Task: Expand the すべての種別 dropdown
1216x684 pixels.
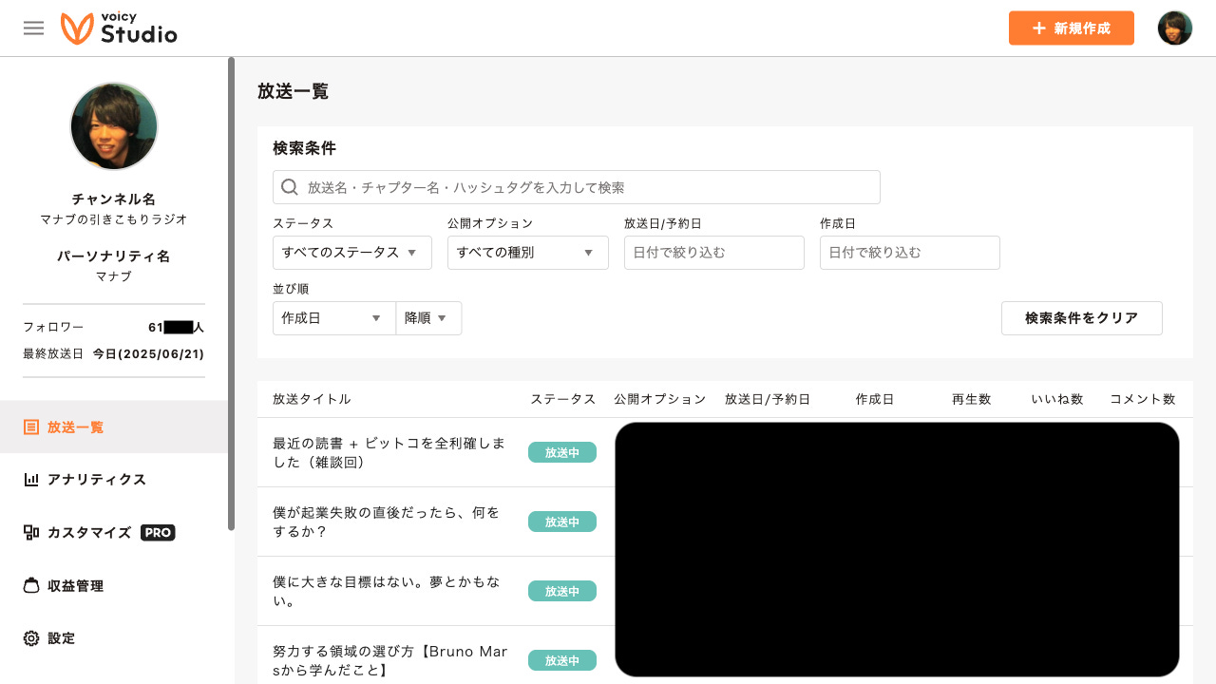Action: [528, 253]
